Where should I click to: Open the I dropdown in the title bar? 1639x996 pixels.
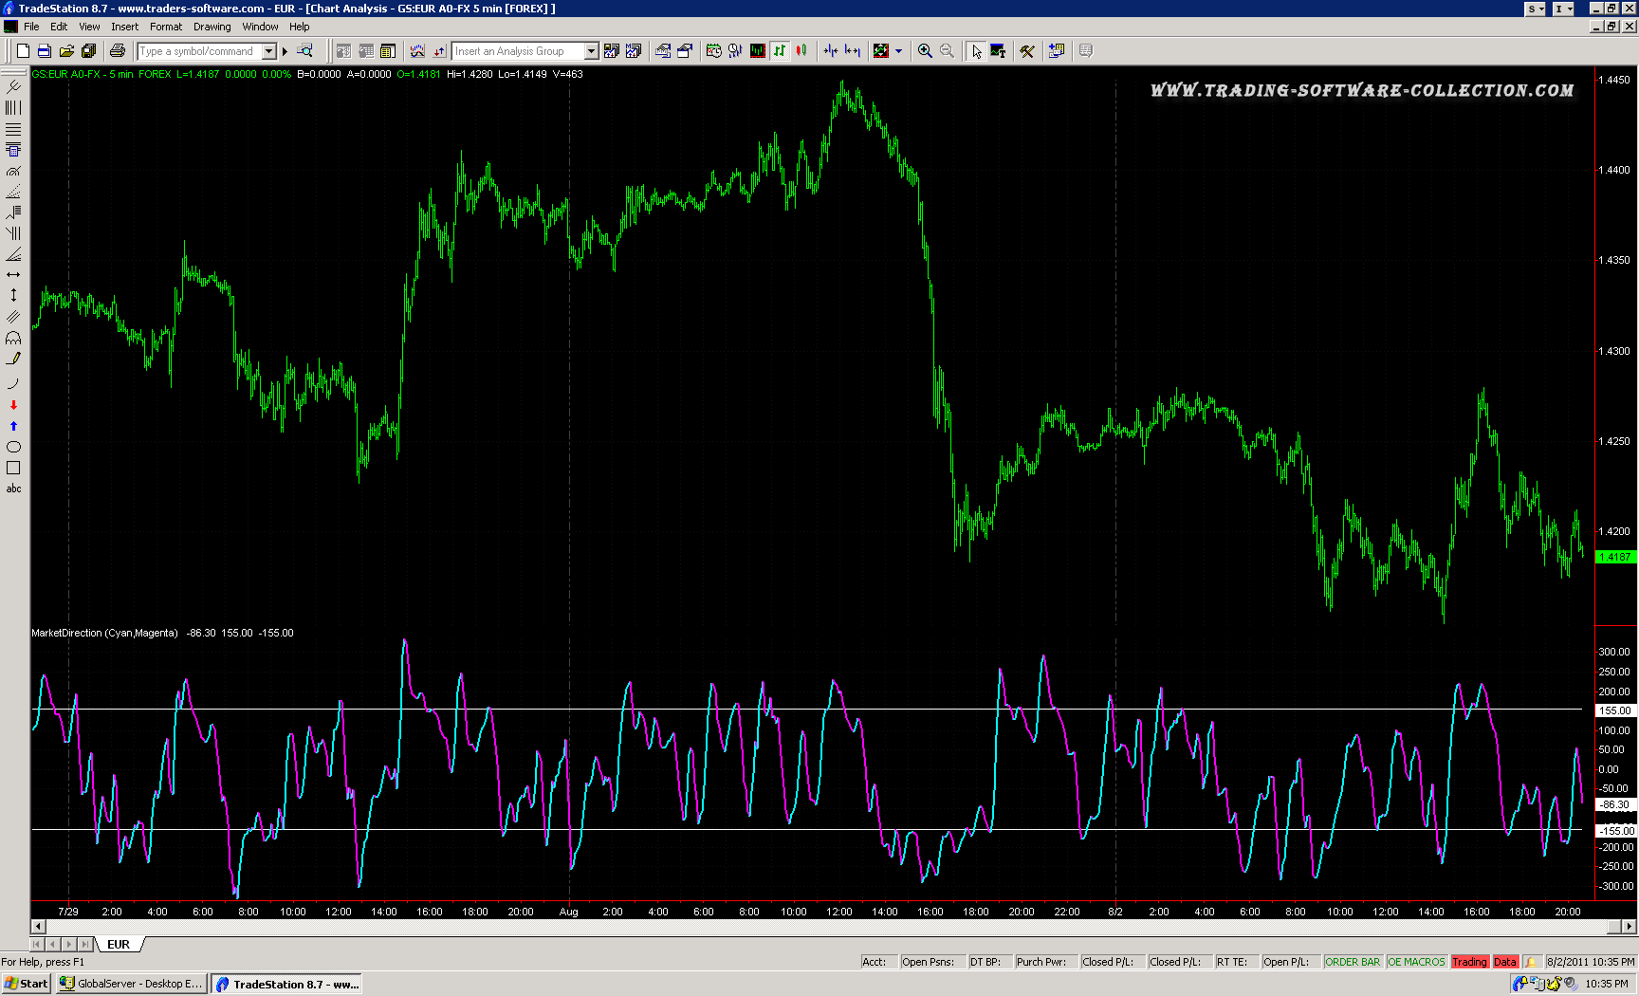click(1563, 9)
